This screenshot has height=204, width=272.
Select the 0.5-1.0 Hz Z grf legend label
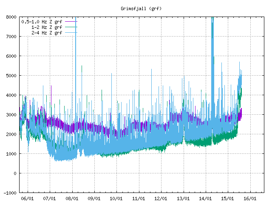tap(42, 22)
